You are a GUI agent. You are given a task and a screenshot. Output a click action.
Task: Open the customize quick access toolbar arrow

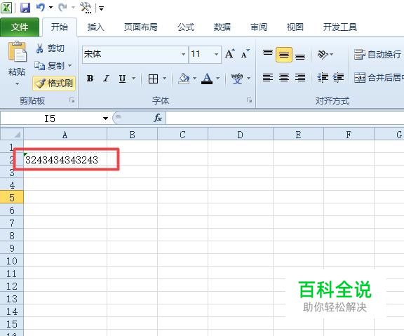(x=101, y=8)
